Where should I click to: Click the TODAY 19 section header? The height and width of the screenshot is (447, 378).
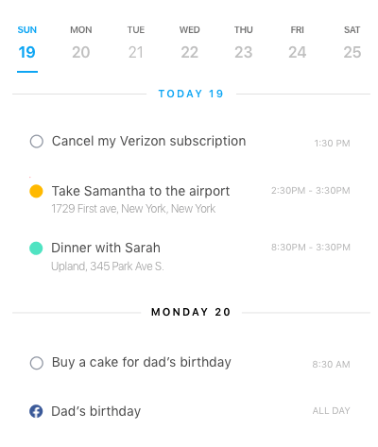pyautogui.click(x=191, y=94)
